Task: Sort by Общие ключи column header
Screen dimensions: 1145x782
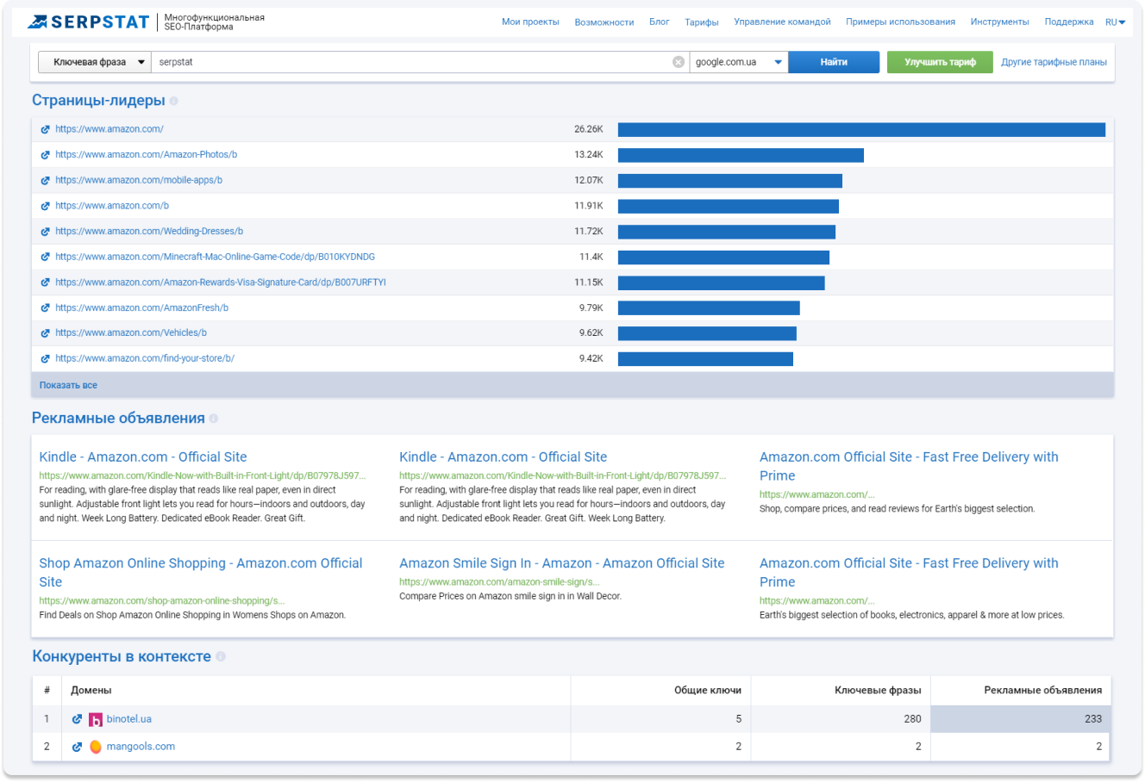Action: pos(708,690)
